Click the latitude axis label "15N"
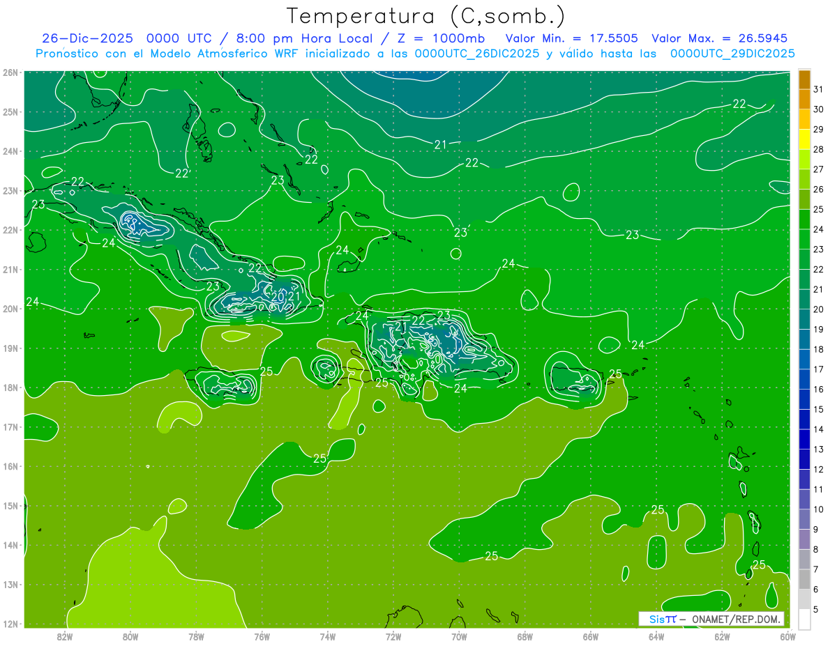The width and height of the screenshot is (837, 646). click(10, 505)
